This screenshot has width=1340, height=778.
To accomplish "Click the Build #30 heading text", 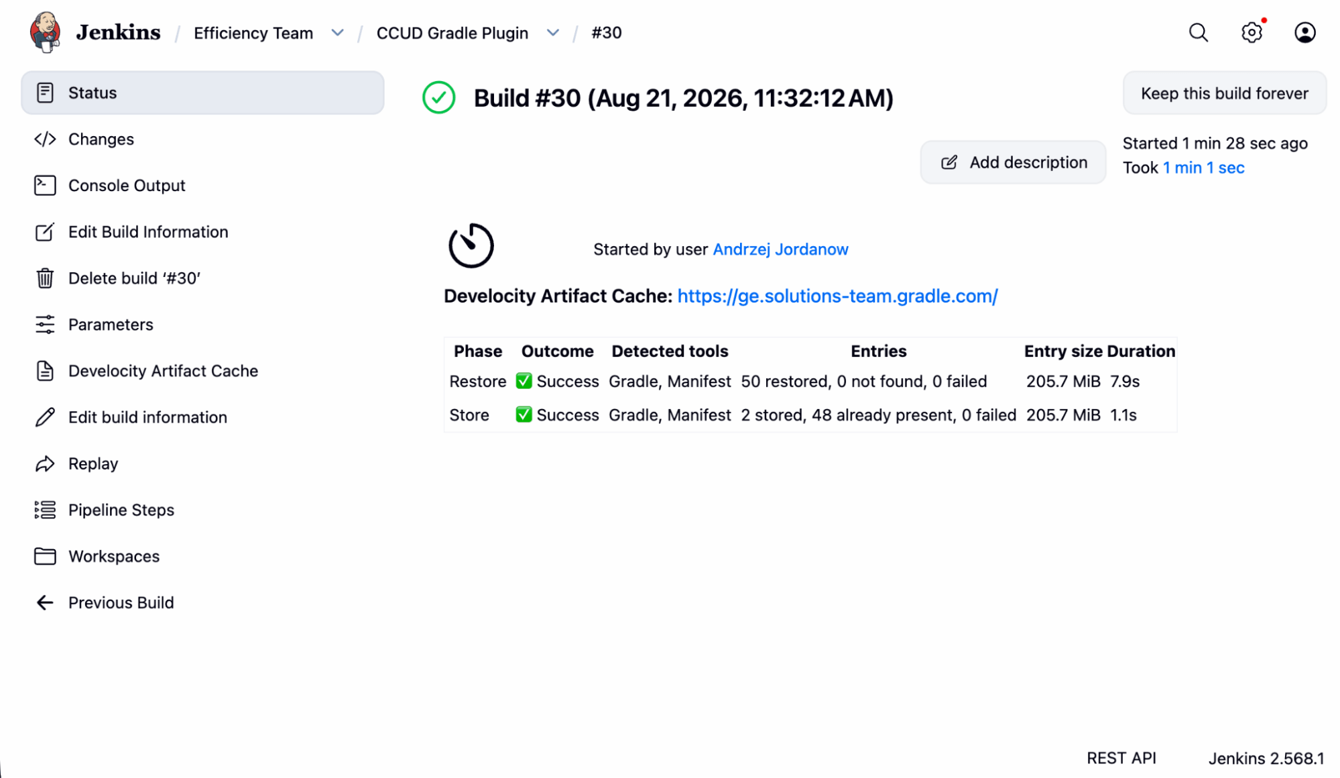I will (x=683, y=98).
